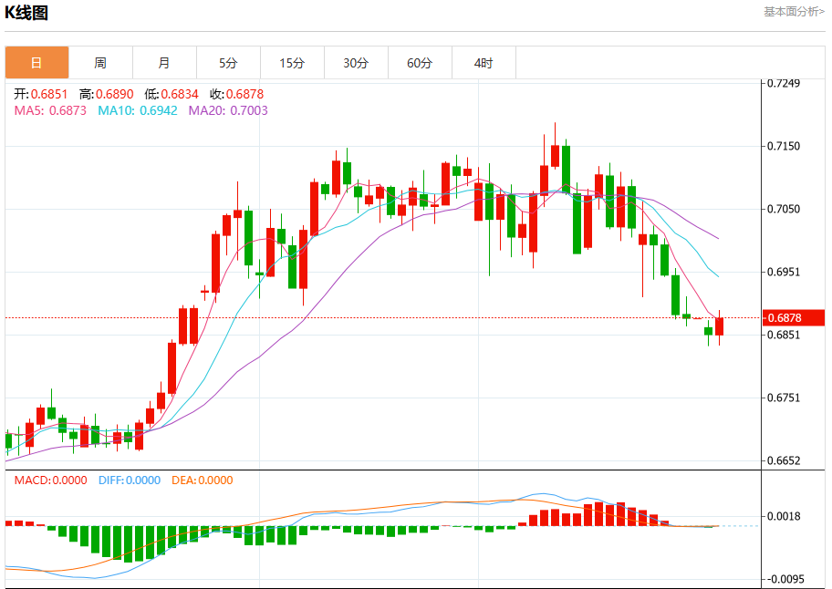The image size is (832, 589).
Task: Click the last red candlestick on the chart
Action: [720, 326]
